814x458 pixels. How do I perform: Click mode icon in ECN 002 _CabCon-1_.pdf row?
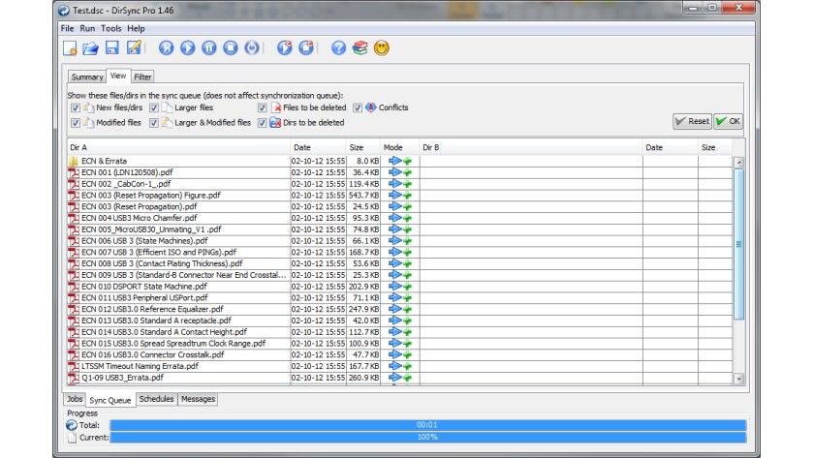(400, 184)
